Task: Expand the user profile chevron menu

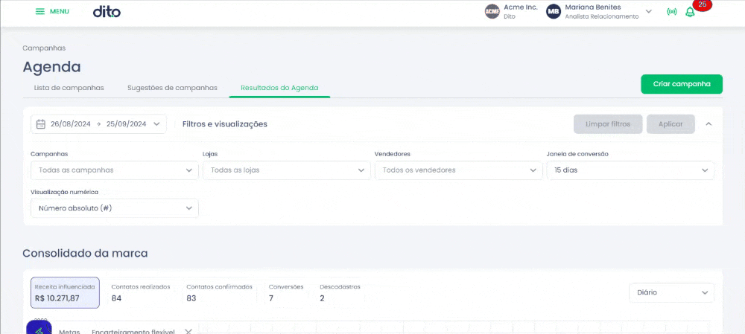Action: point(649,11)
